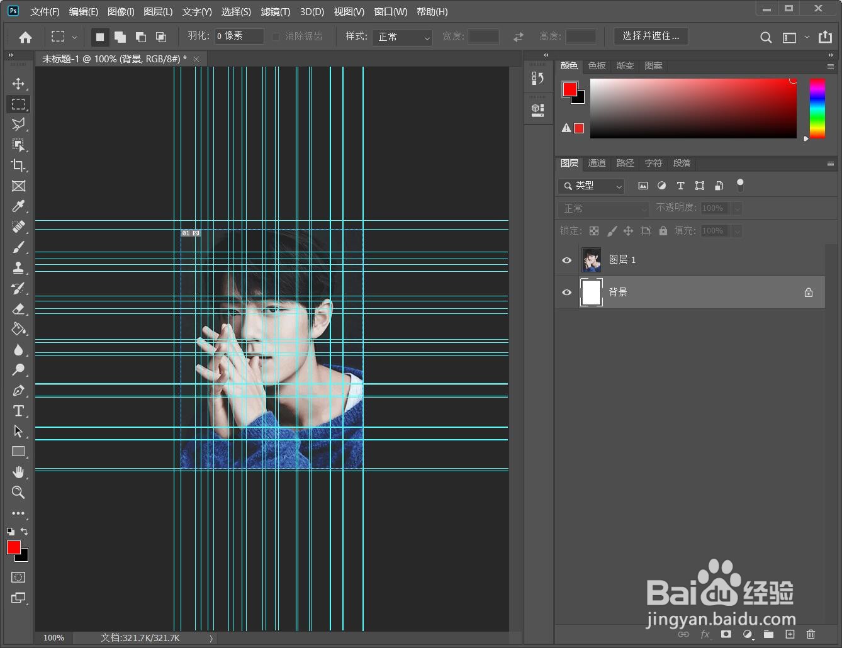This screenshot has width=842, height=648.
Task: Select the Spot Healing Brush tool
Action: coord(18,226)
